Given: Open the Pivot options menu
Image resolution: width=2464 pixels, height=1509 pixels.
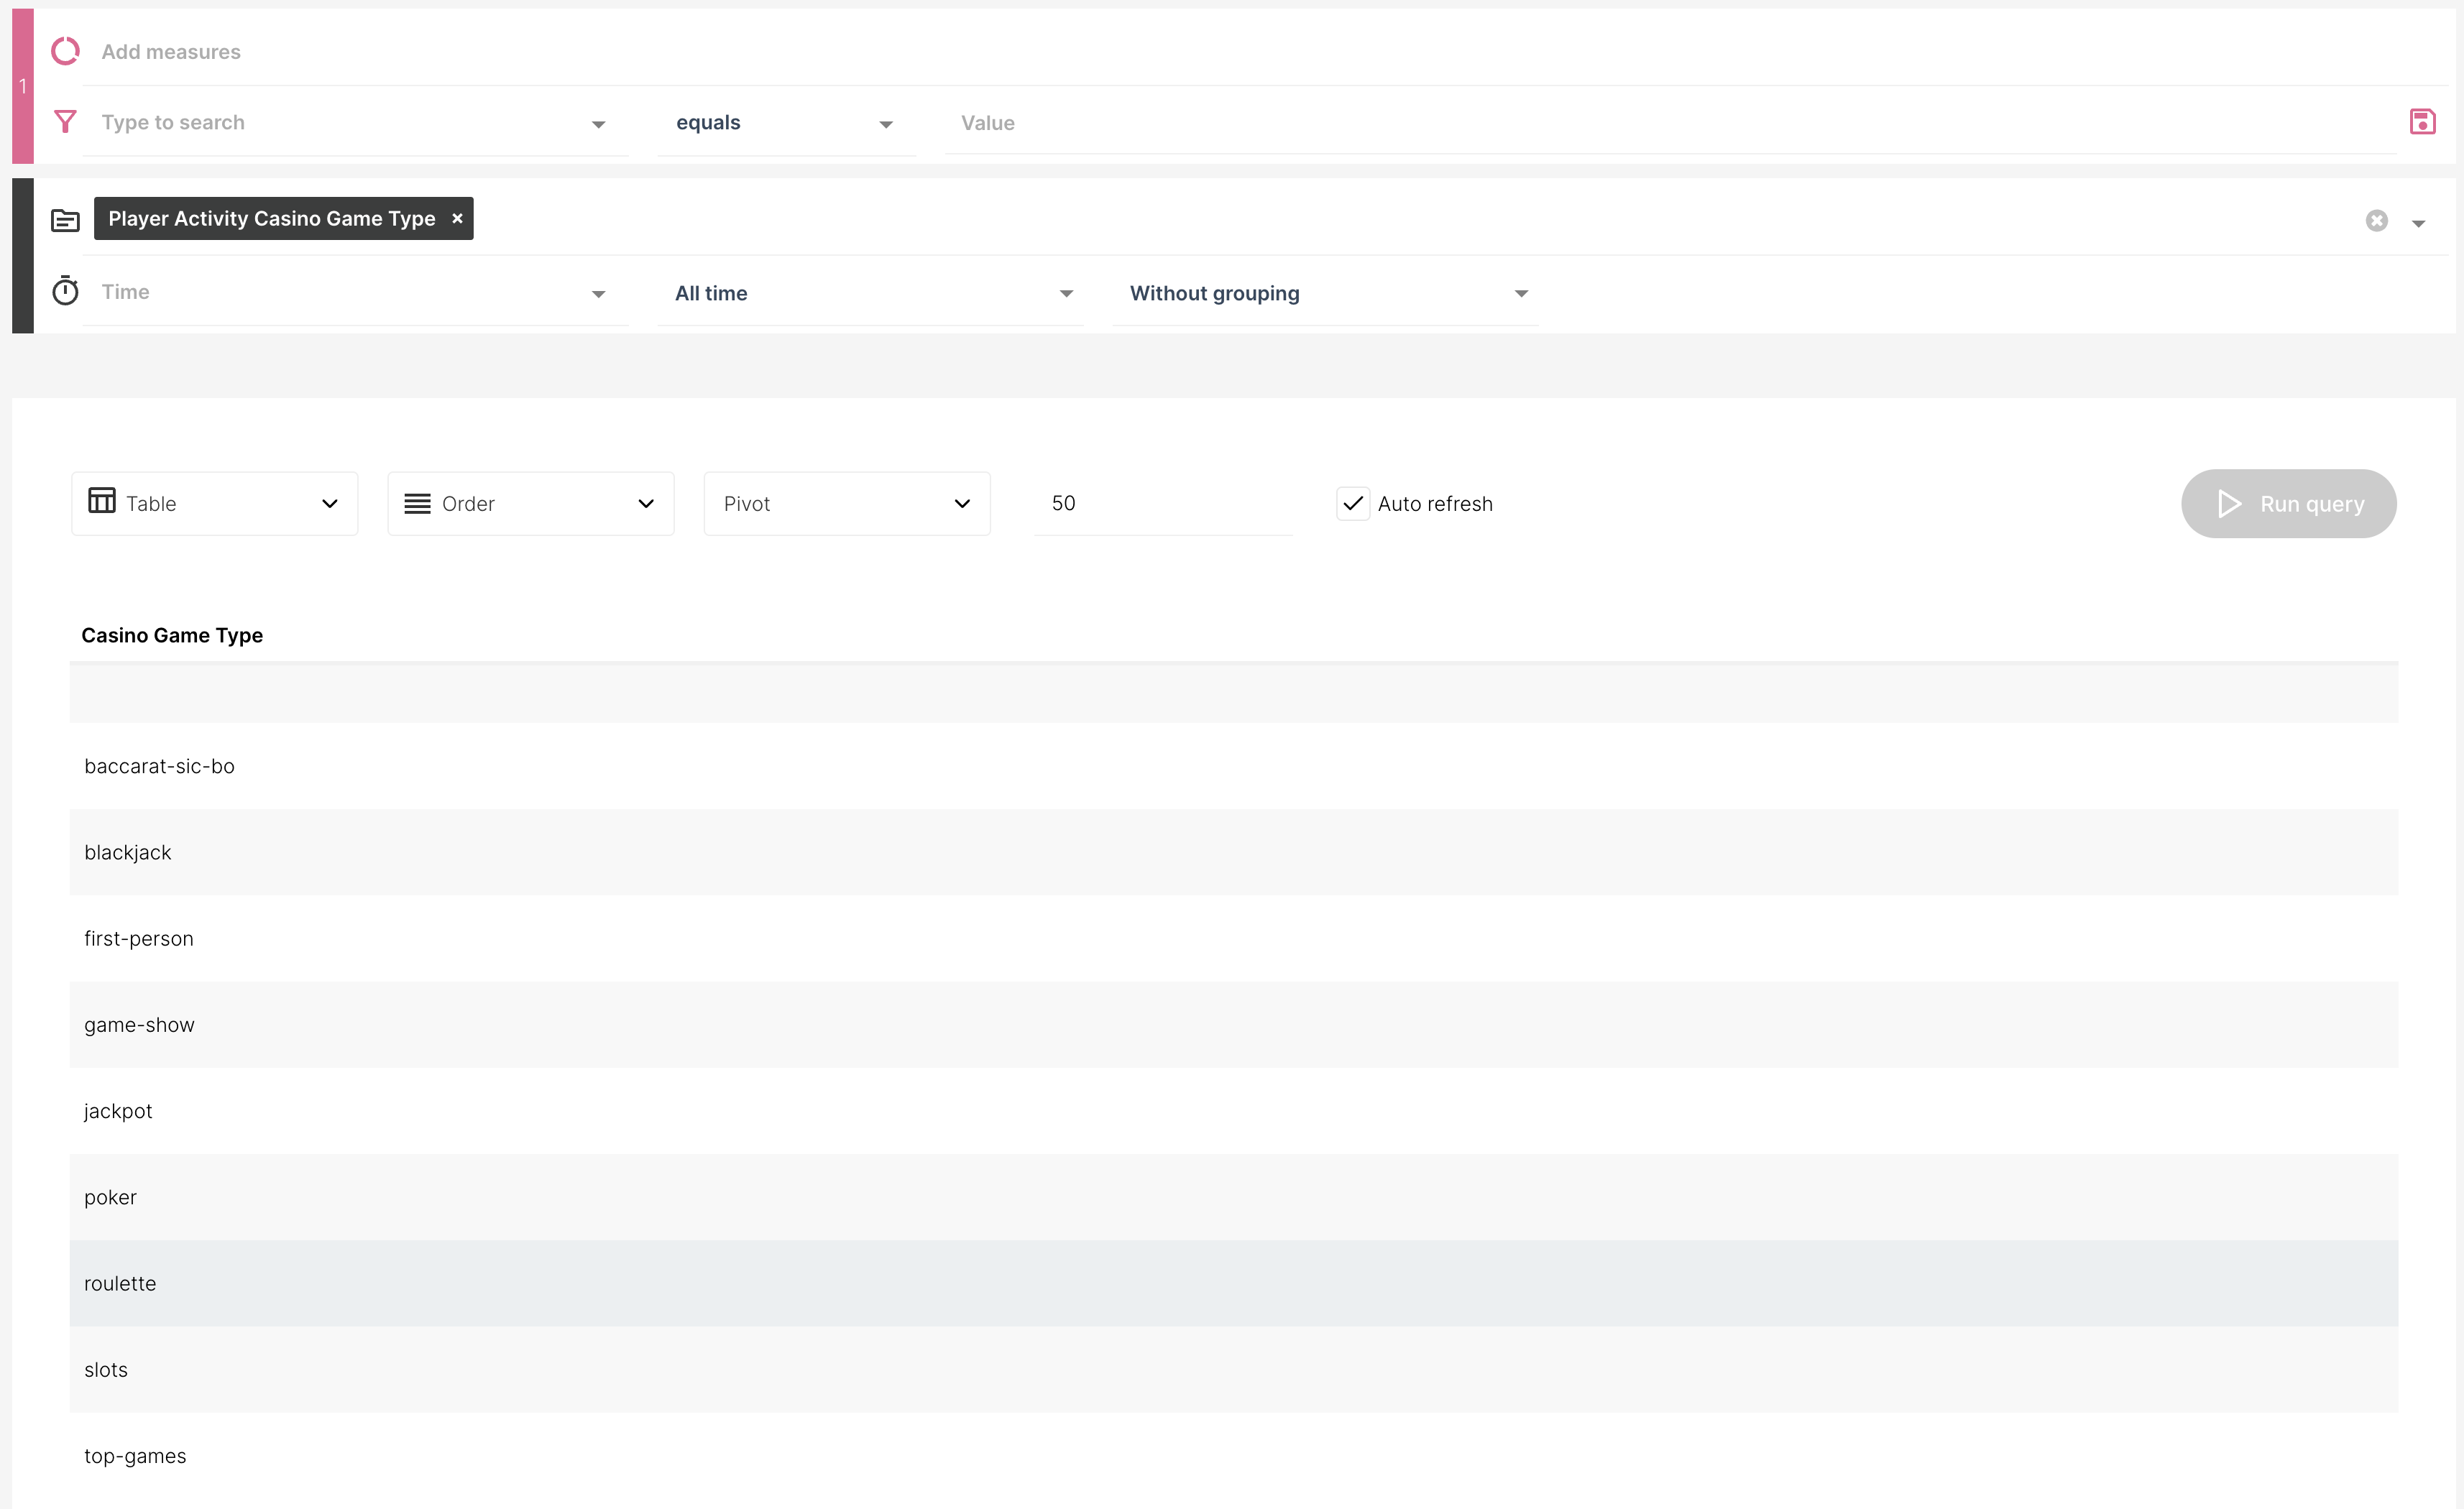Looking at the screenshot, I should (x=846, y=504).
